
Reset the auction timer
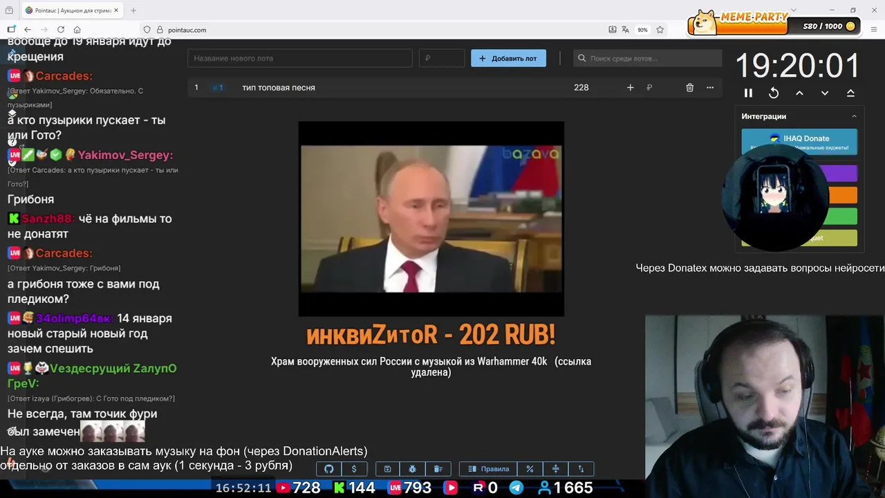(774, 93)
